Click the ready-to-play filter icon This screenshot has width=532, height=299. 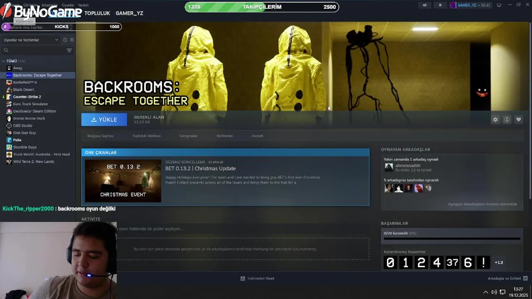pos(72,40)
